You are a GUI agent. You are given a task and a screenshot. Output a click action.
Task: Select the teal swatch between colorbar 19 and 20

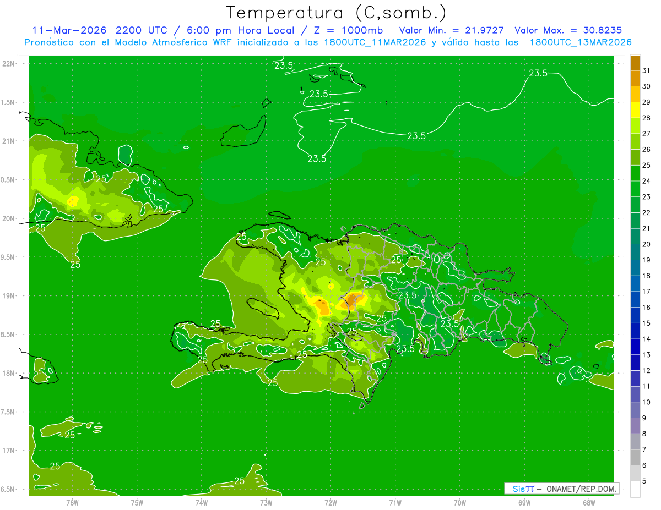635,252
